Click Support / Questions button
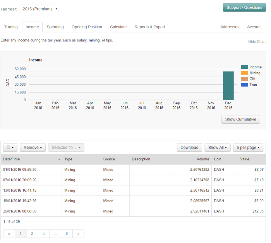The width and height of the screenshot is (271, 243). [x=244, y=7]
